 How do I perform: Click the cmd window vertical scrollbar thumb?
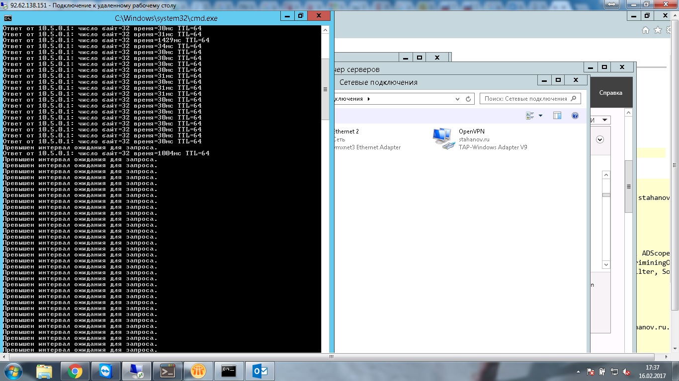point(325,89)
